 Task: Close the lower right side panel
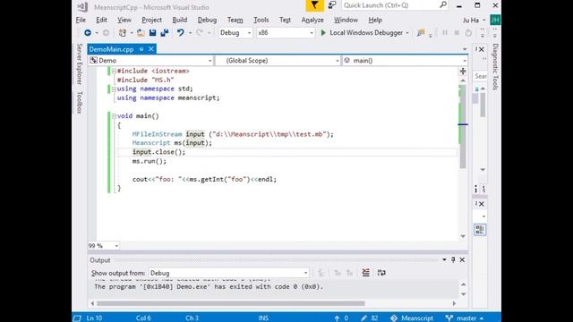[x=482, y=204]
